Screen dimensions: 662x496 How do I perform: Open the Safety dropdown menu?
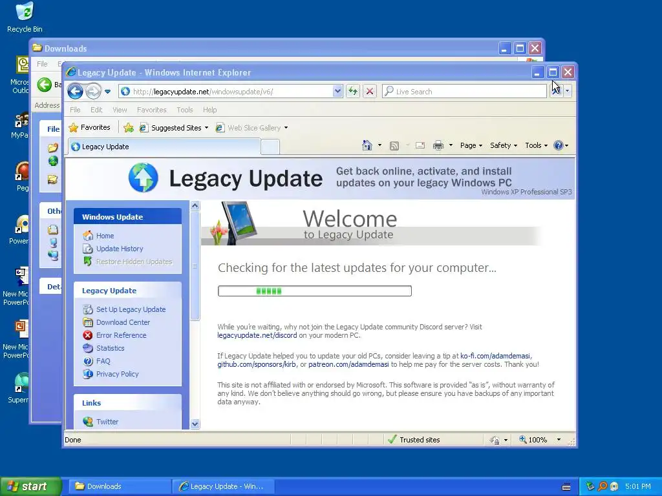[x=504, y=145]
